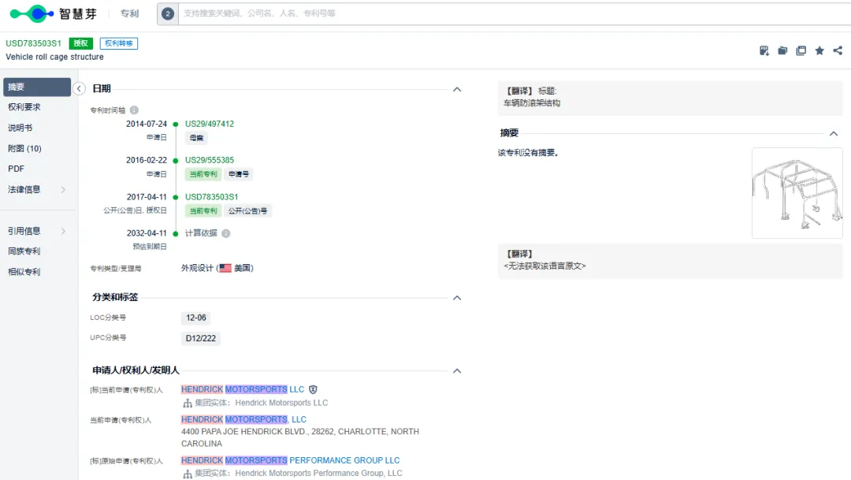The height and width of the screenshot is (480, 851).
Task: Click the folder save icon
Action: click(x=782, y=50)
